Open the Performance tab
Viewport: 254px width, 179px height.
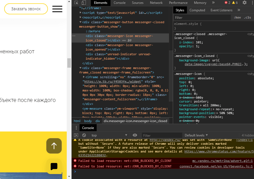click(x=178, y=3)
